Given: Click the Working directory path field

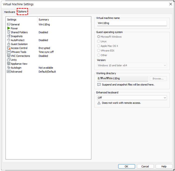Looking at the screenshot, I should (x=123, y=79).
